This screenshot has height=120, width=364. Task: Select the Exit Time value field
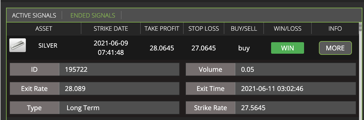(x=296, y=88)
